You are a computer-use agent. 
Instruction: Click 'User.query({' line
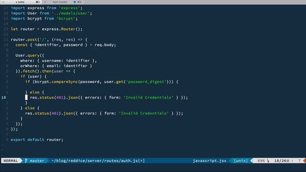(x=30, y=55)
